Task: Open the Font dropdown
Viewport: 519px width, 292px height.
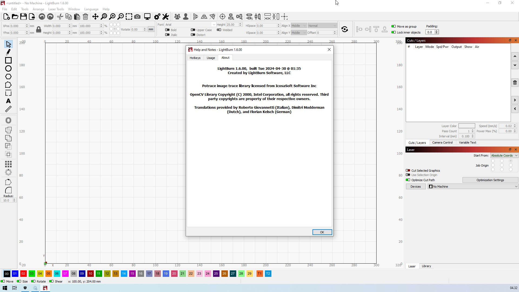Action: click(190, 25)
